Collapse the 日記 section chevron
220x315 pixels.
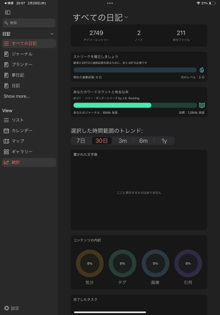click(x=52, y=34)
